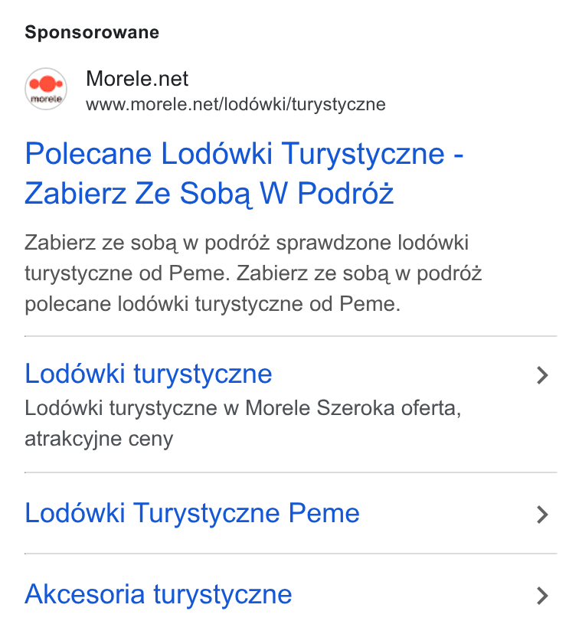
Task: Click the text polecane lodówki turystyczne od Peme
Action: (x=212, y=304)
